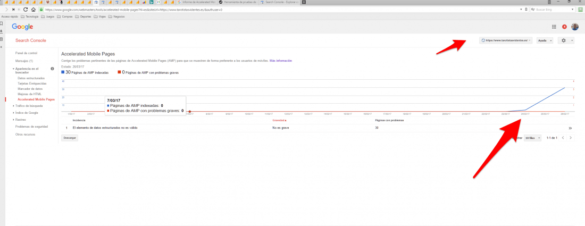Expand the Rastreo section
This screenshot has width=585, height=226.
coord(13,120)
